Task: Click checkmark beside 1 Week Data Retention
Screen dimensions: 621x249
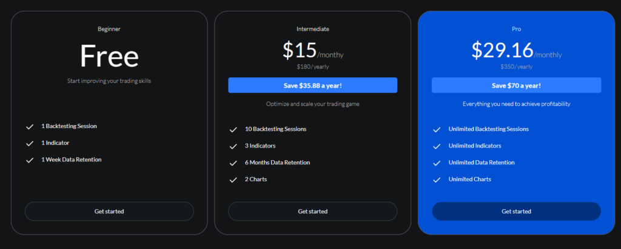Action: point(30,160)
